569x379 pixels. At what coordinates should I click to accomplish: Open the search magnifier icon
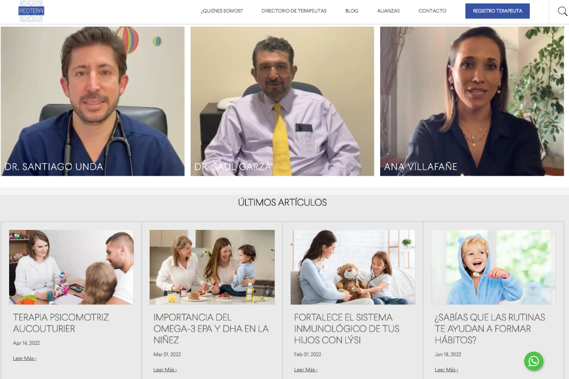coord(563,11)
